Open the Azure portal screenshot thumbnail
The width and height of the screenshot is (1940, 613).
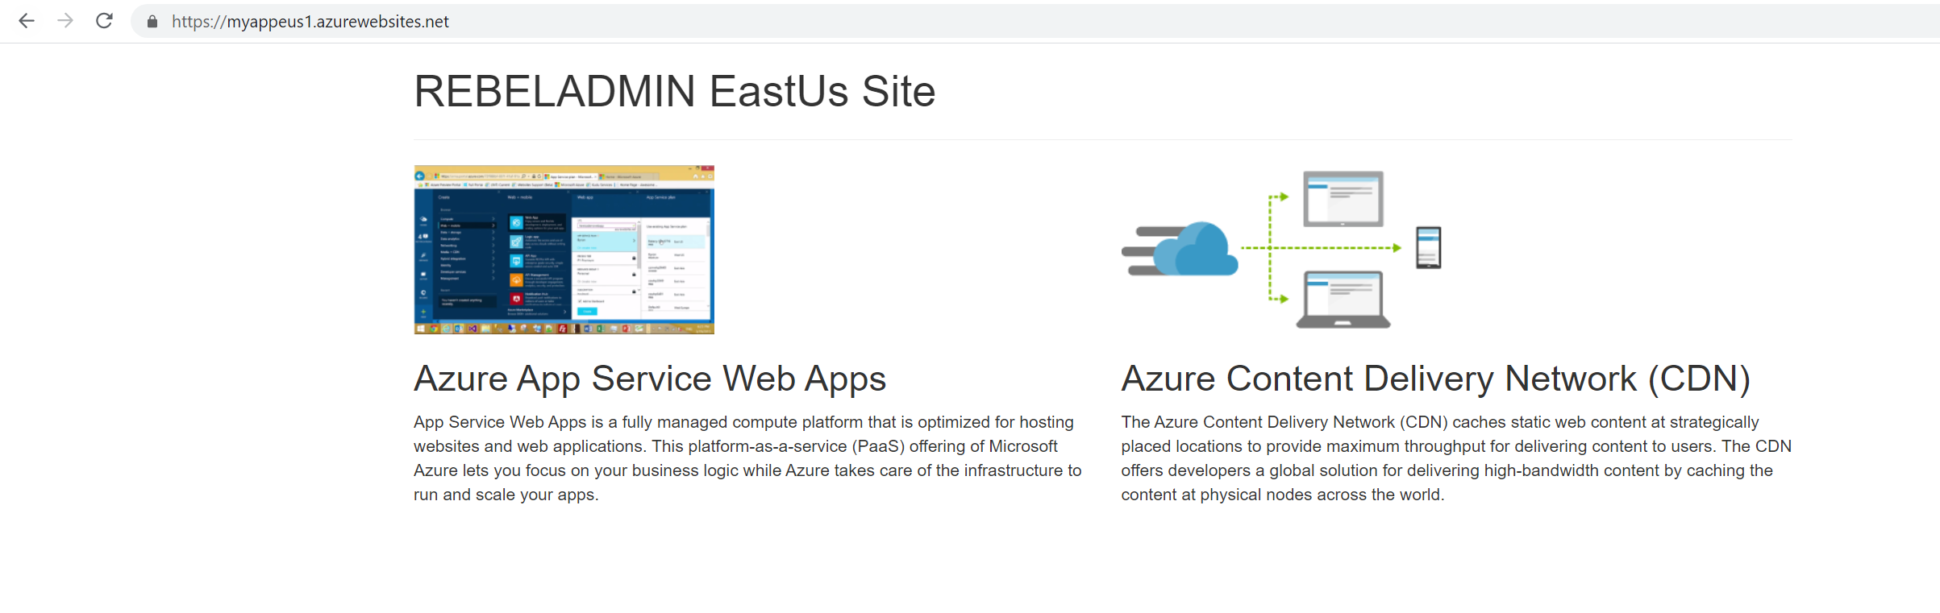[564, 250]
